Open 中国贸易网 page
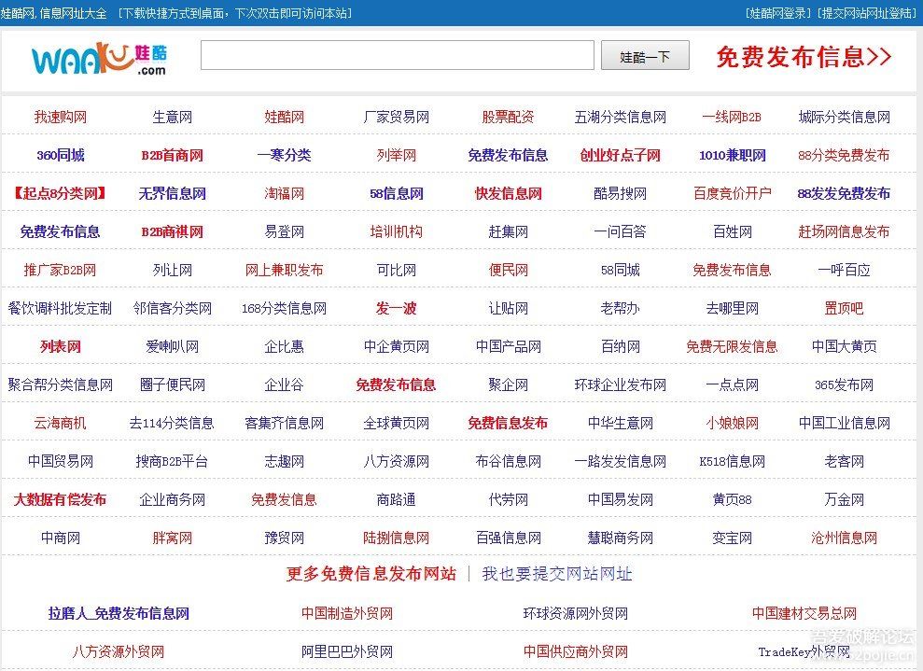Screen dimensions: 923x671 [x=61, y=461]
